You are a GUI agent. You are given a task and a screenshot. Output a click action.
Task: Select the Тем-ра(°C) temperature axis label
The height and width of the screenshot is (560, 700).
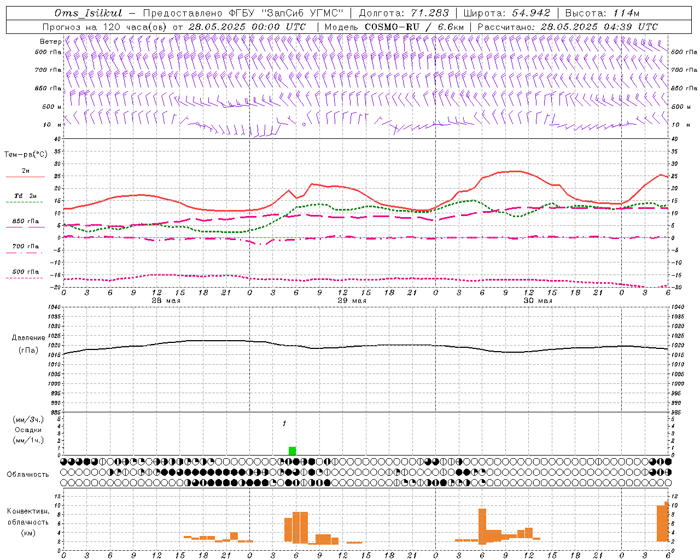click(x=26, y=155)
